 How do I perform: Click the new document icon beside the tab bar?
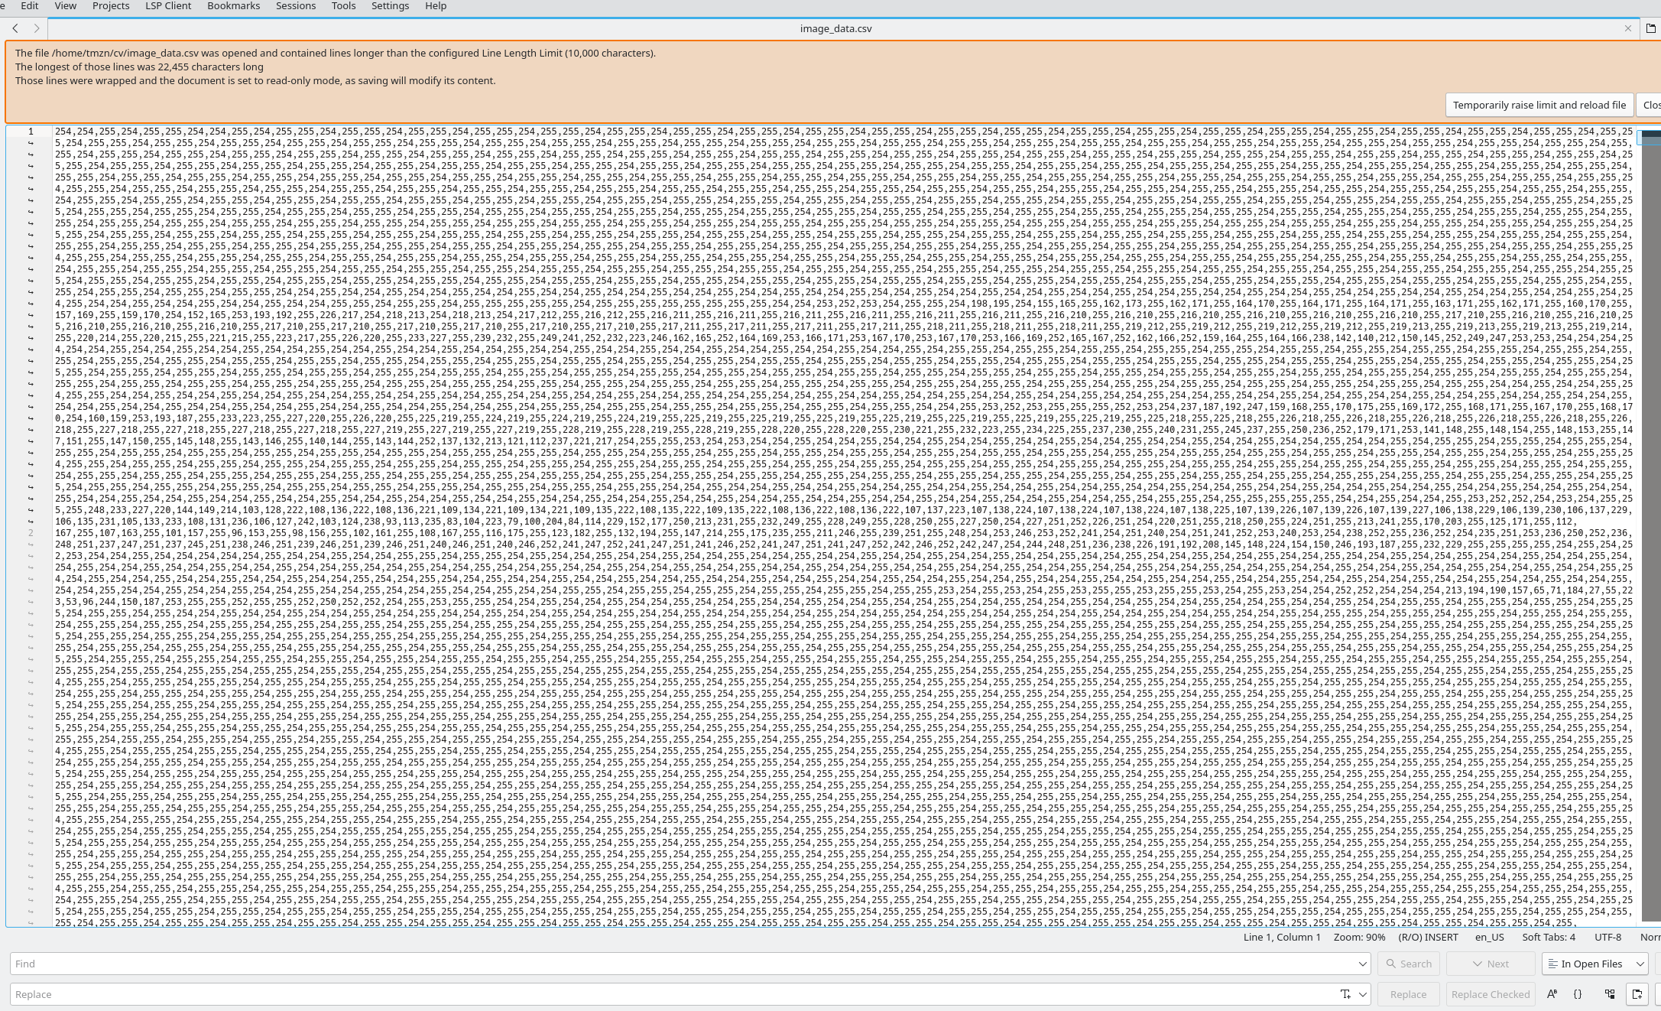coord(1650,28)
